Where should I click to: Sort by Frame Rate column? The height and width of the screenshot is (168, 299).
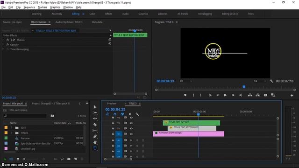coord(60,123)
